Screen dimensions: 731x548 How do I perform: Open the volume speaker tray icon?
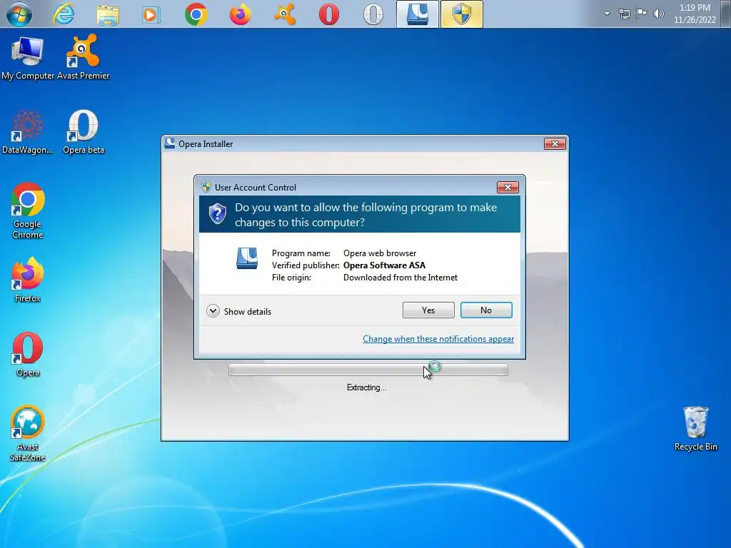point(658,14)
